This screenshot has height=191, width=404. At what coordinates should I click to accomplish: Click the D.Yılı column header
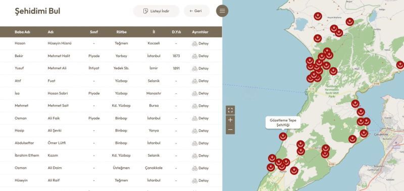pyautogui.click(x=176, y=32)
